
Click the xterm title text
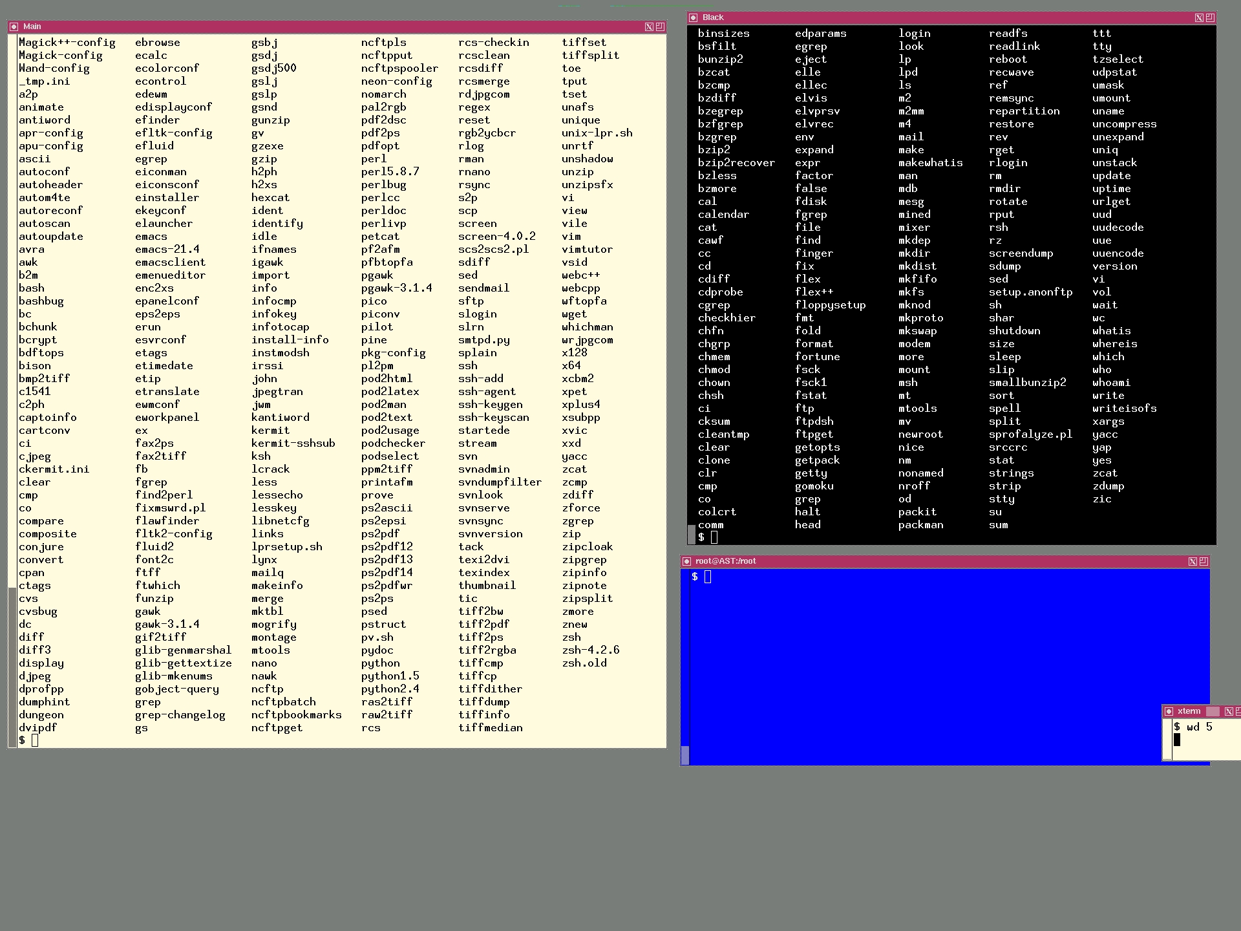point(1189,711)
